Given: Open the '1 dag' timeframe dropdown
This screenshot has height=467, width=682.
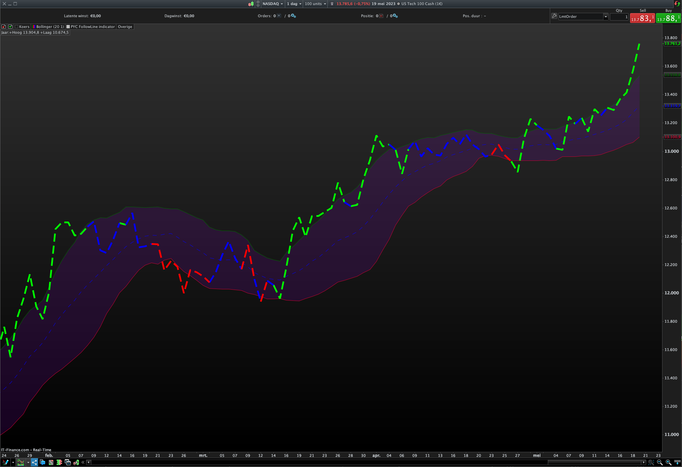Looking at the screenshot, I should [294, 4].
